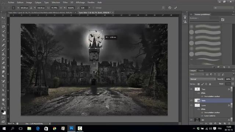This screenshot has height=132, width=235.
Task: Expand effects on the BG layer
Action: (232, 120)
